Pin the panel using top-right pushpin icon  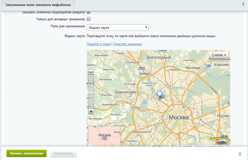(x=243, y=4)
